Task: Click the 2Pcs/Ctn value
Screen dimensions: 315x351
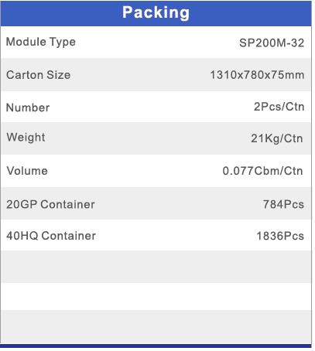Action: (279, 107)
